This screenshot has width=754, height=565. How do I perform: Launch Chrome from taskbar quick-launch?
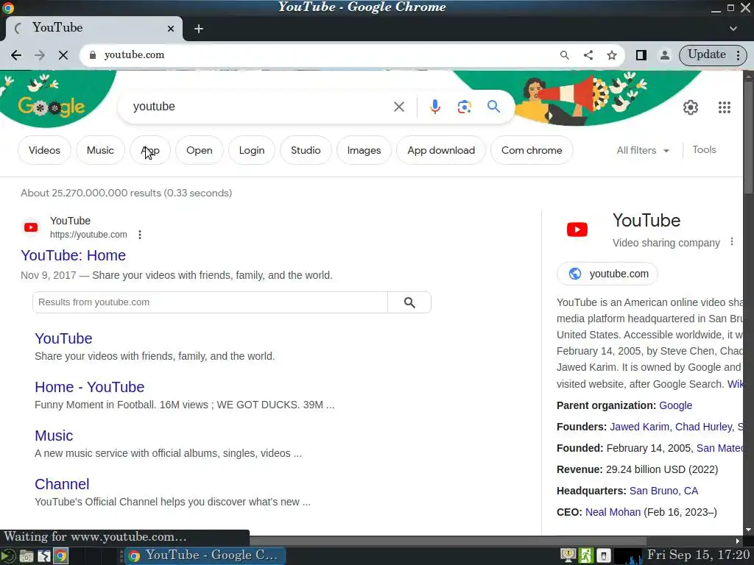[x=60, y=556]
